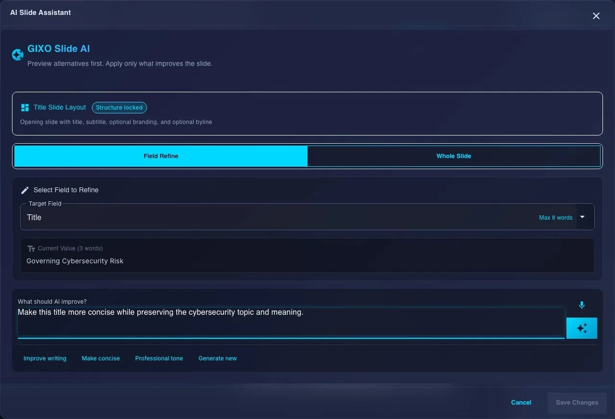Click the AI Slide Assistant dialog title
The width and height of the screenshot is (615, 419).
click(40, 12)
